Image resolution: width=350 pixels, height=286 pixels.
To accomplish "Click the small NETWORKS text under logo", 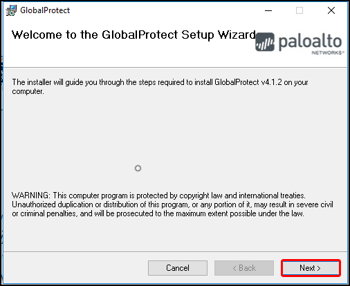I will (x=327, y=53).
